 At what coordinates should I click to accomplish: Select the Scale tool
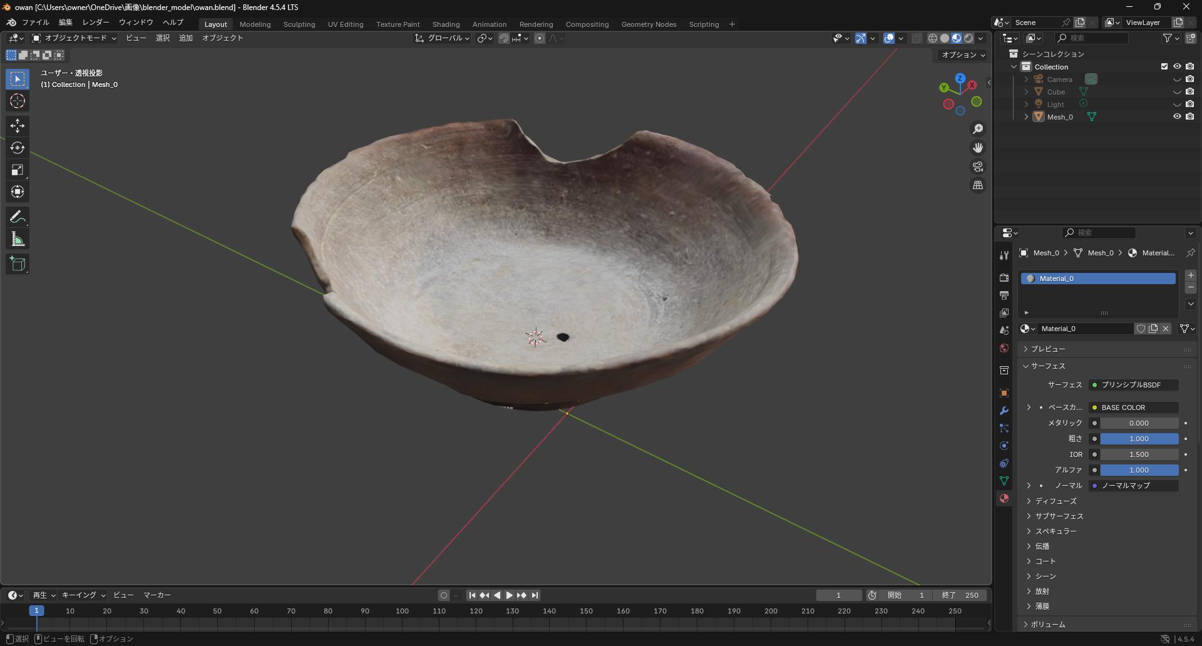pos(18,170)
